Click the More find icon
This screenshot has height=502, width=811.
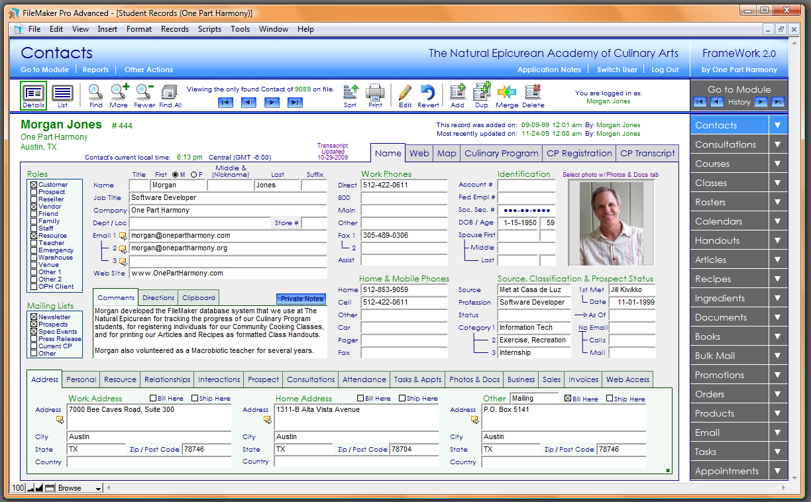(x=119, y=92)
